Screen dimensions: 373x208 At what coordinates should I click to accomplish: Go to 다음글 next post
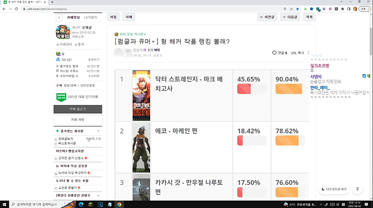tap(290, 17)
